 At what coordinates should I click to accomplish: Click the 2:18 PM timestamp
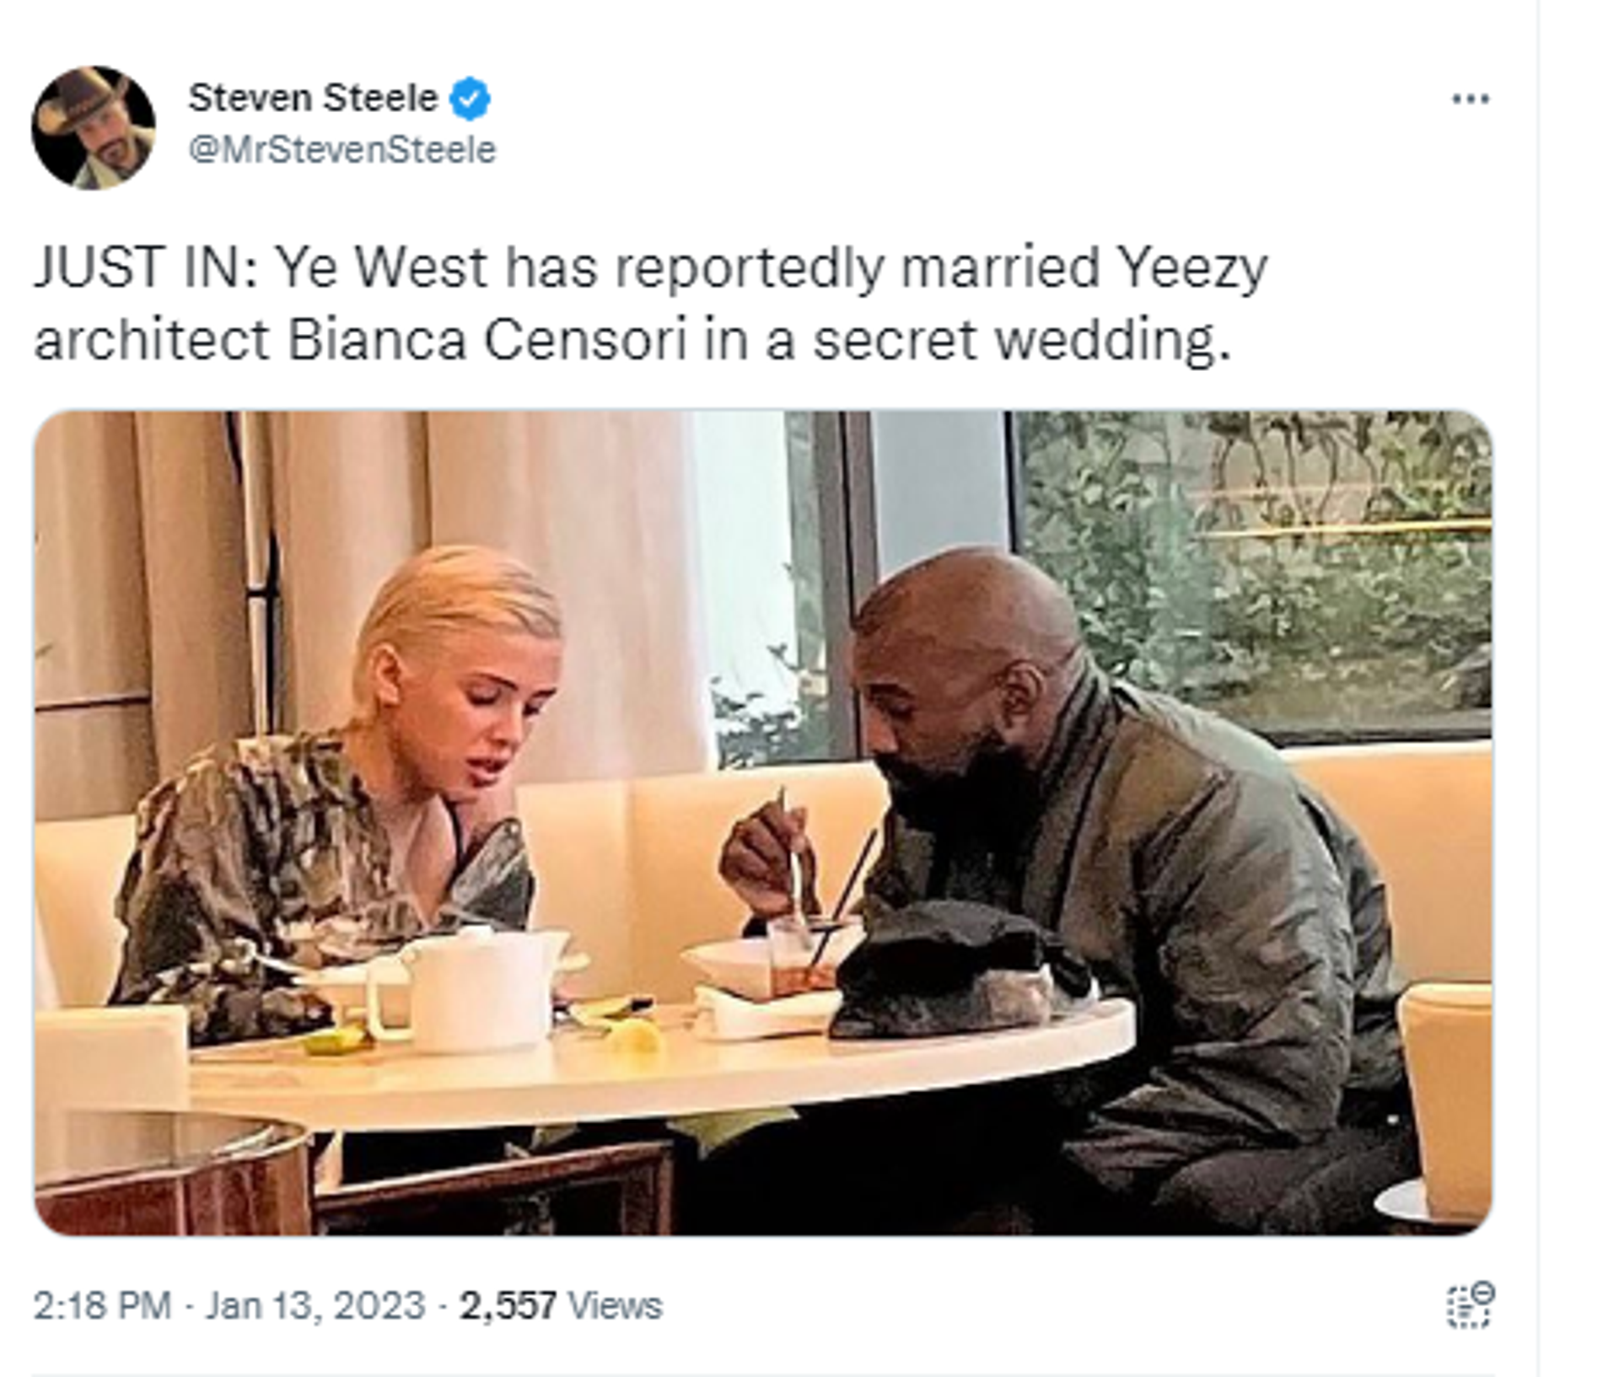(x=102, y=1306)
